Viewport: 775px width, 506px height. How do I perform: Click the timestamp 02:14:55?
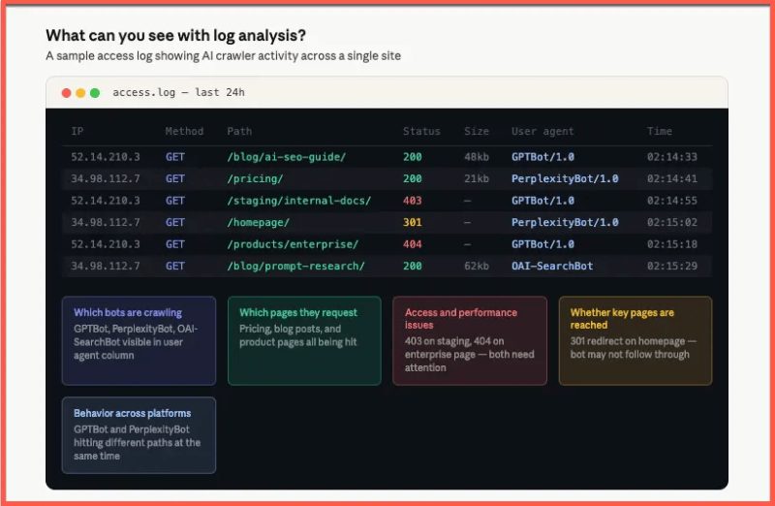click(x=672, y=201)
